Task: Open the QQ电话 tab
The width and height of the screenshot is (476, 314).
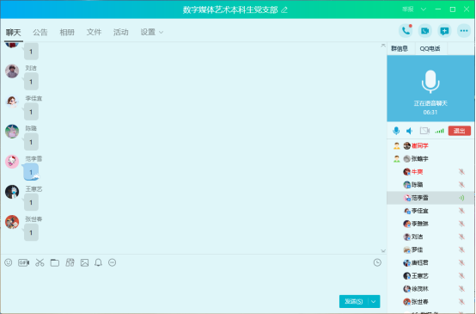Action: click(430, 49)
